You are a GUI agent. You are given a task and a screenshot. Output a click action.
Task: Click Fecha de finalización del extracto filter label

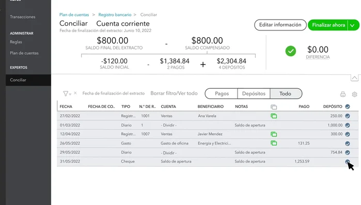click(x=114, y=93)
